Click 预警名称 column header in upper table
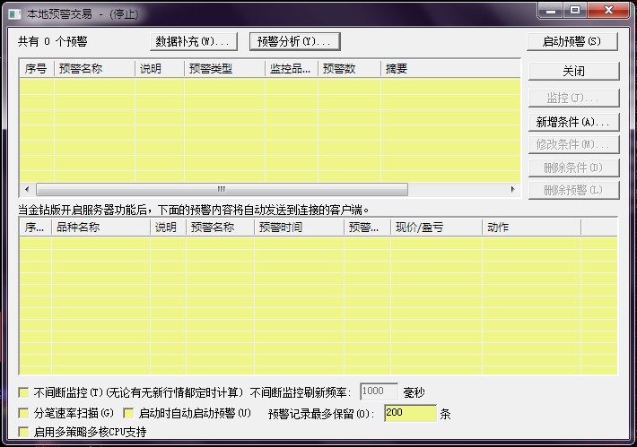The height and width of the screenshot is (447, 637). pos(95,69)
